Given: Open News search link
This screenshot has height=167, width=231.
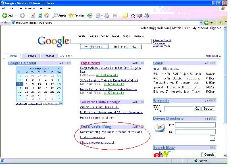Looking at the screenshot, I should (x=116, y=36).
